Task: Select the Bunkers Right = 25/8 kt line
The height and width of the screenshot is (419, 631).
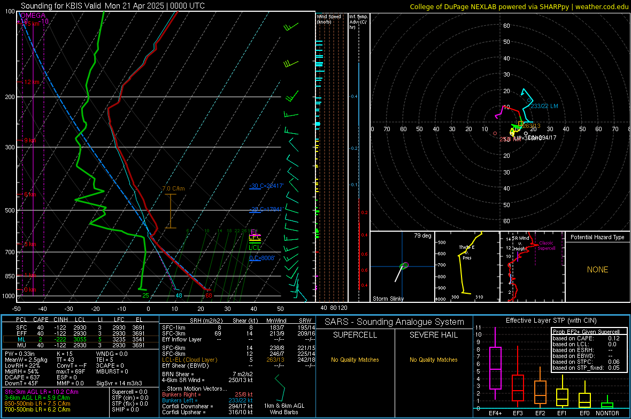Action: coord(207,394)
